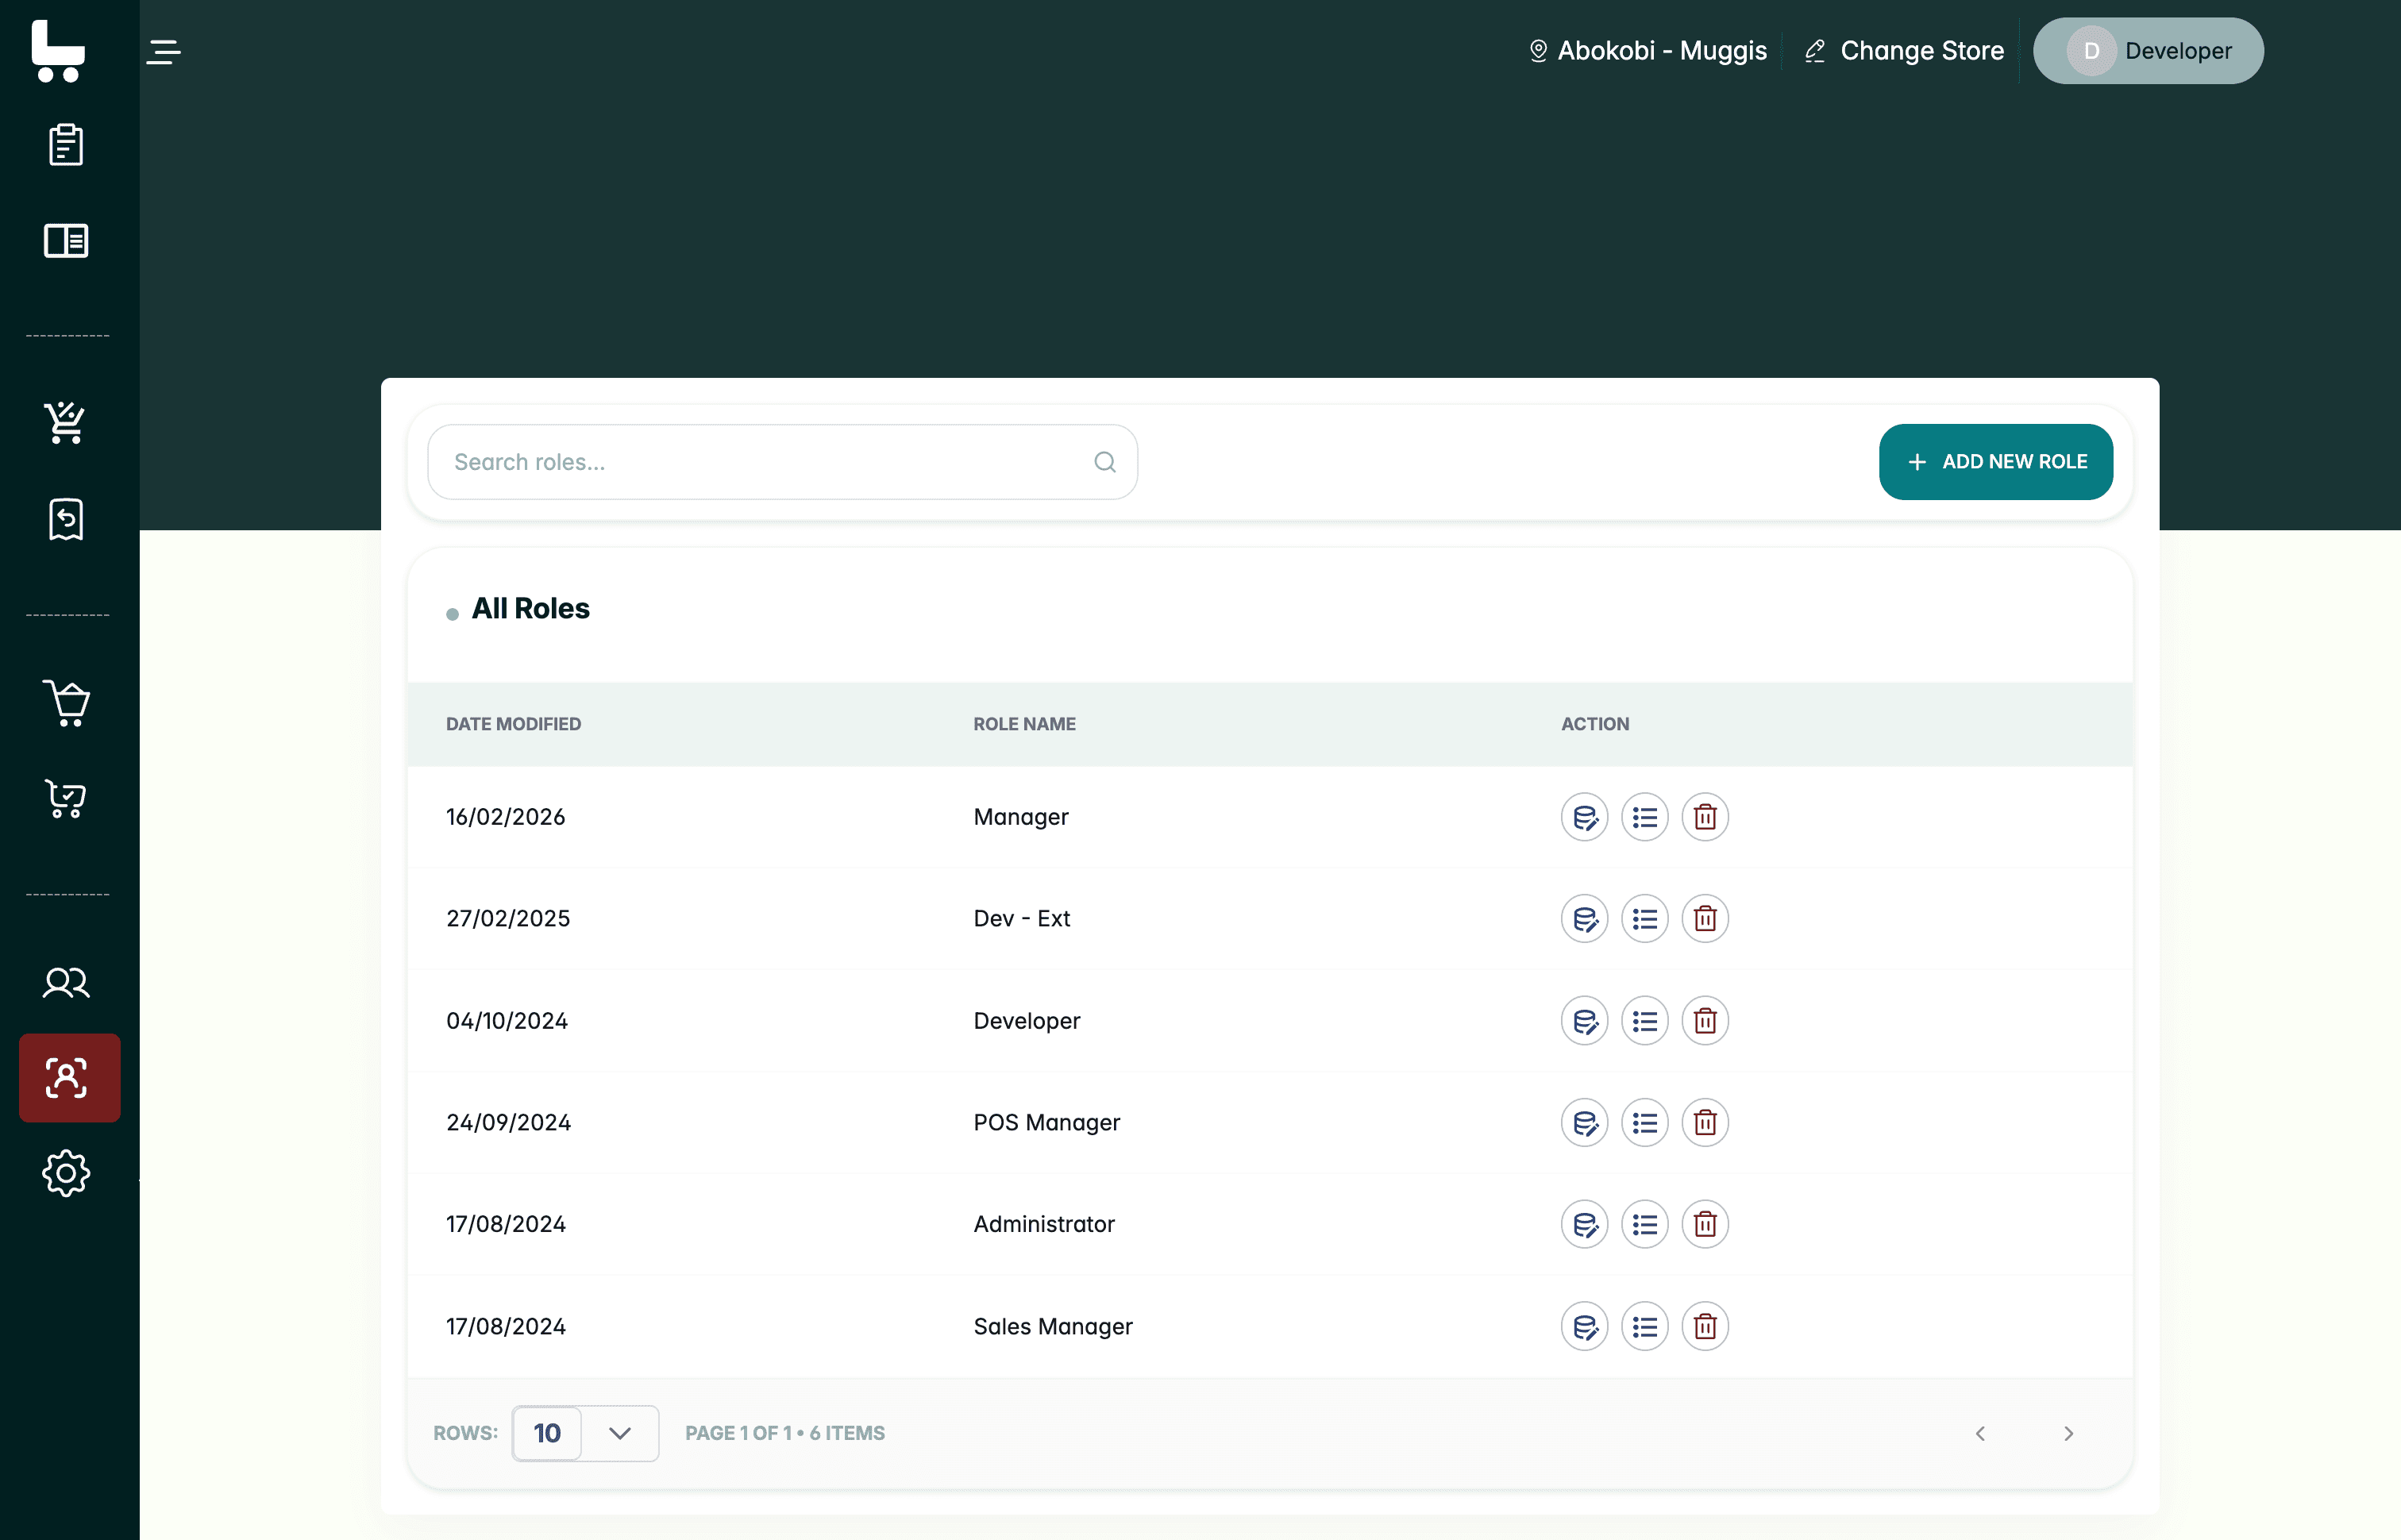Screen dimensions: 2401x1540
Task: Click the Dev - Ext role name
Action: click(x=1022, y=918)
